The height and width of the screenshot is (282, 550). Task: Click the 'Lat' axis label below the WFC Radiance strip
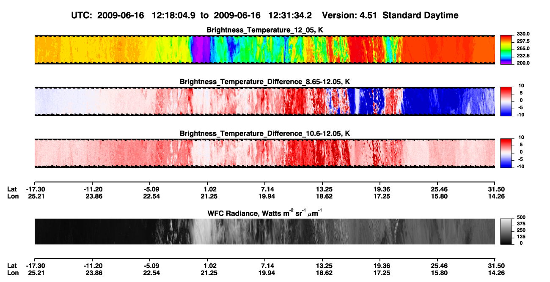[12, 266]
